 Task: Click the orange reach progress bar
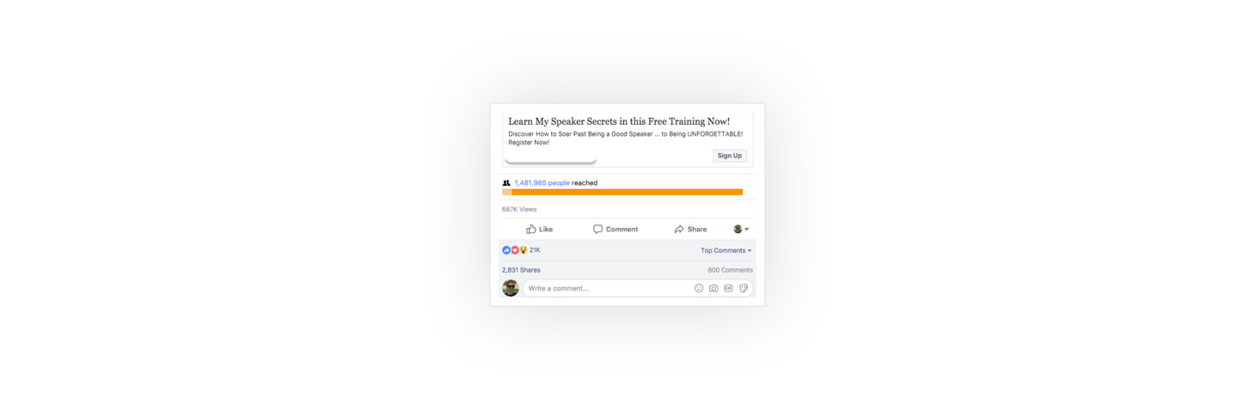[622, 193]
